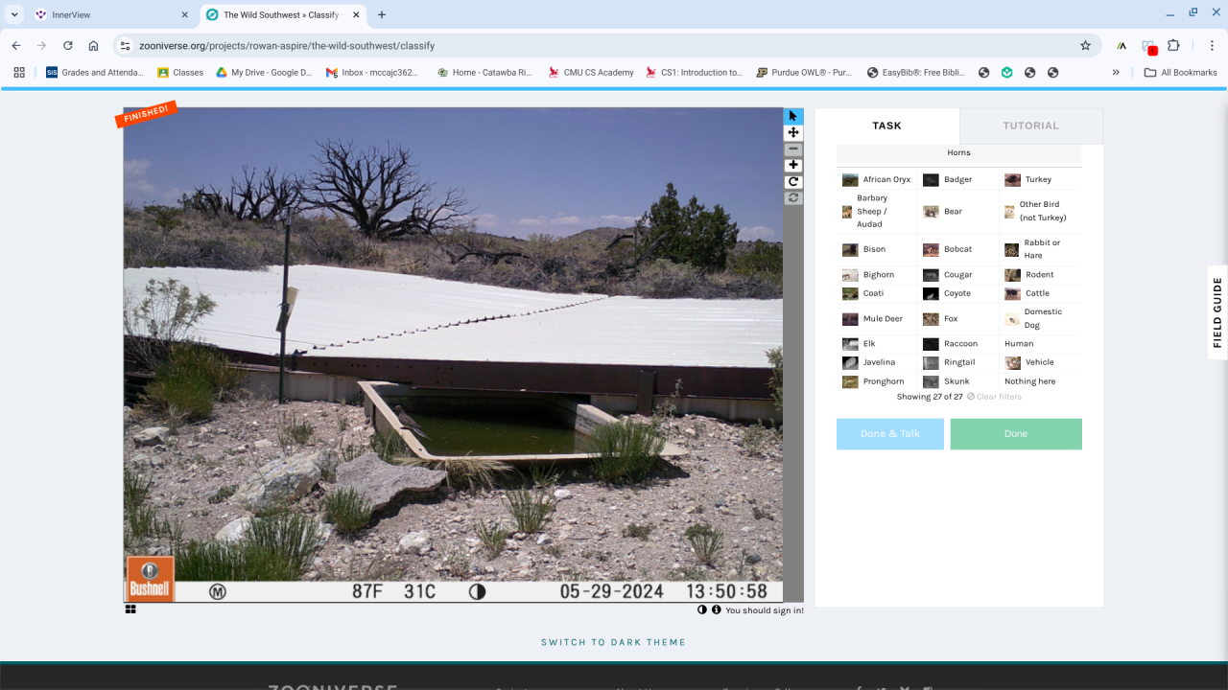The height and width of the screenshot is (690, 1228).
Task: Click Switch to Dark Theme
Action: (614, 642)
